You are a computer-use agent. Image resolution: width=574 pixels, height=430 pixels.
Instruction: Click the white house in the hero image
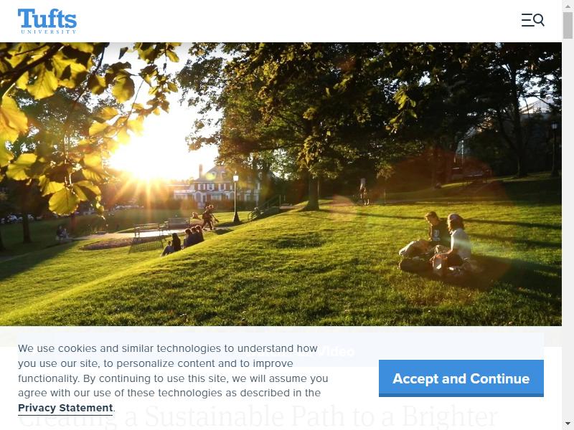coord(217,186)
